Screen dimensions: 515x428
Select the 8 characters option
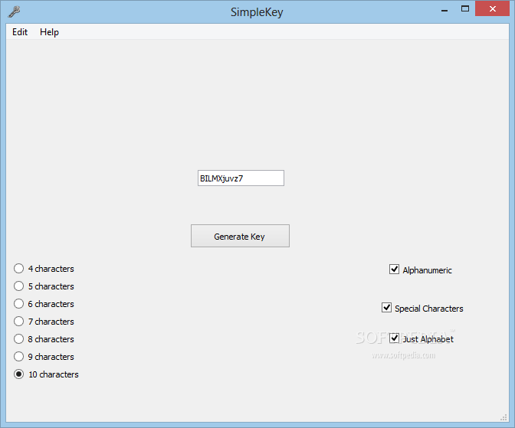pyautogui.click(x=18, y=339)
